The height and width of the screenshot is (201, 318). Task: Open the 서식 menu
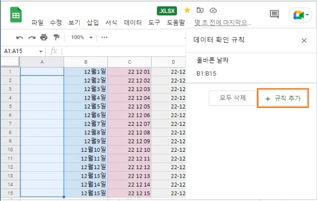coord(111,22)
